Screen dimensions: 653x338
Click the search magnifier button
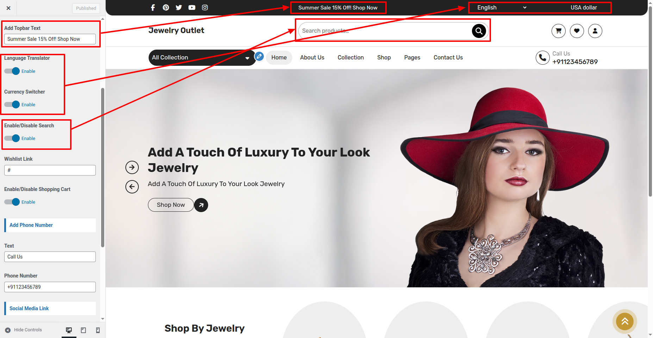pos(479,31)
